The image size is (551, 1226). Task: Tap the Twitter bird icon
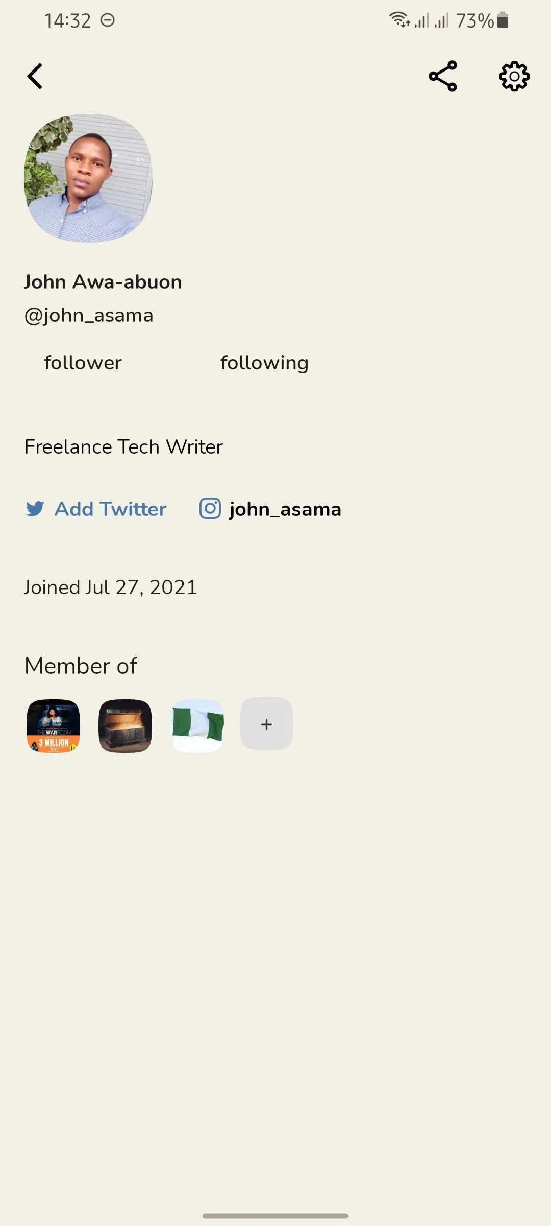(35, 509)
